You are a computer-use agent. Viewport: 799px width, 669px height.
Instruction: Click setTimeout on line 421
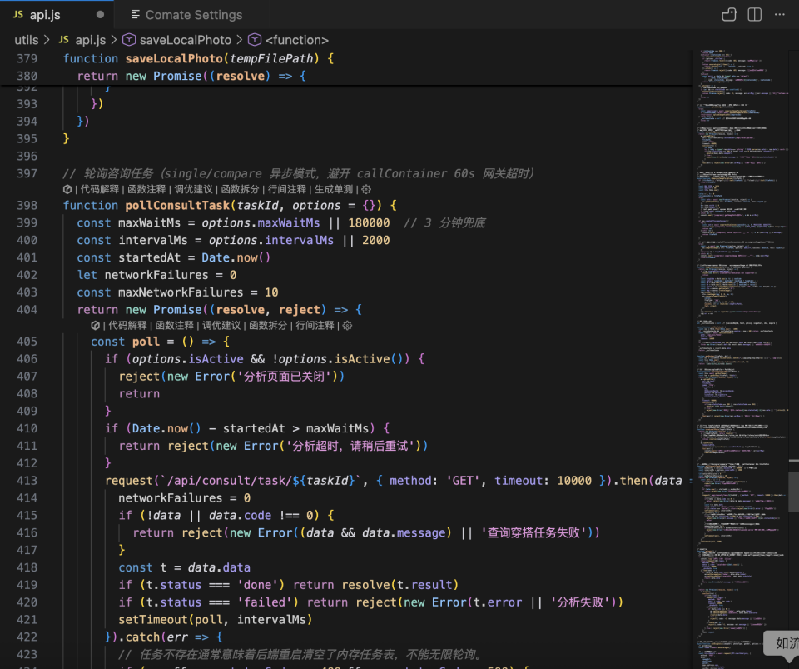[x=153, y=620]
